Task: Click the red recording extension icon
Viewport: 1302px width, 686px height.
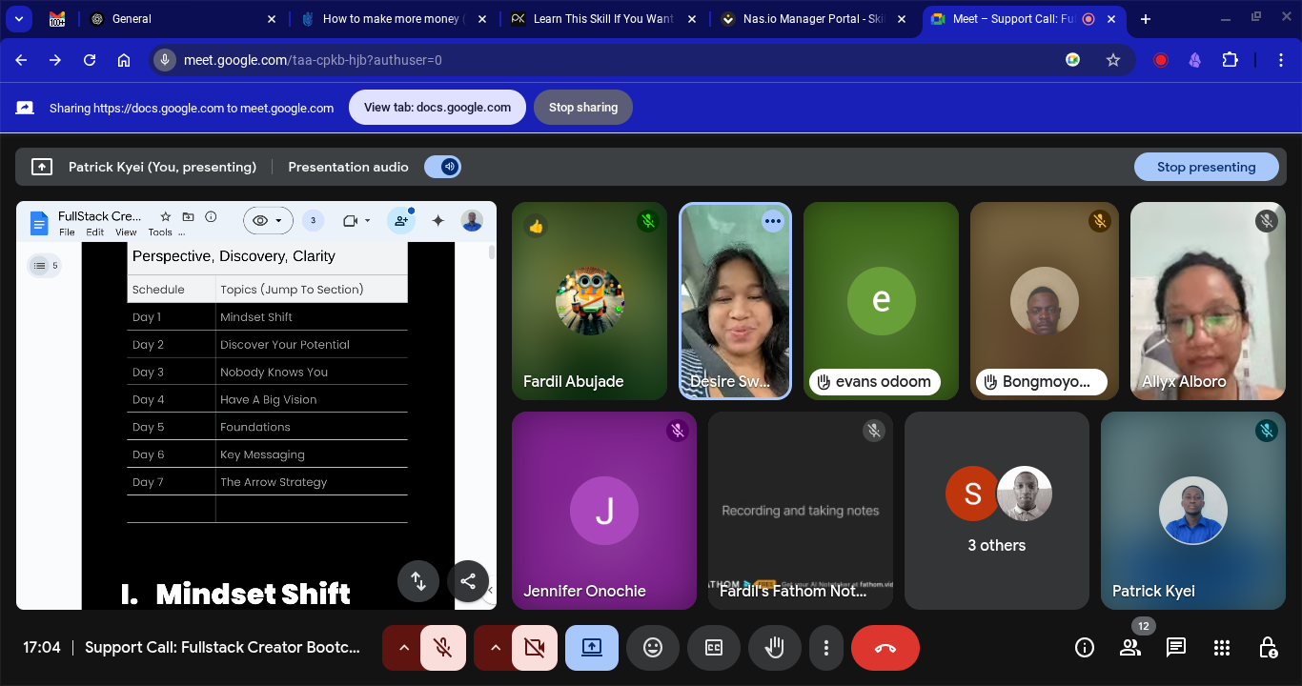Action: (1161, 60)
